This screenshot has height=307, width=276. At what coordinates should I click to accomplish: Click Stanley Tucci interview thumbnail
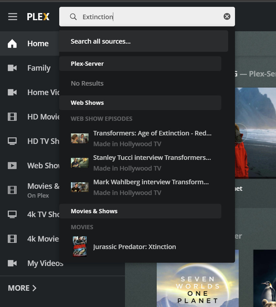pos(80,163)
